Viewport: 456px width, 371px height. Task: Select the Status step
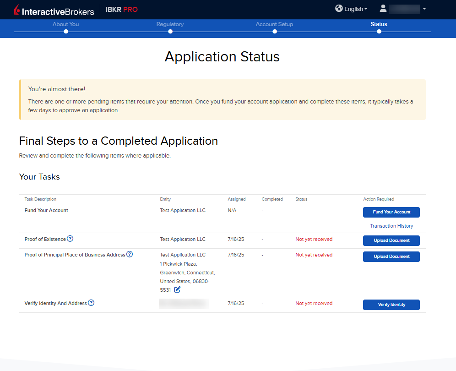coord(379,24)
